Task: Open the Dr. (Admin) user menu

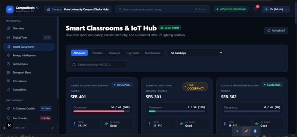Action: click(276, 9)
